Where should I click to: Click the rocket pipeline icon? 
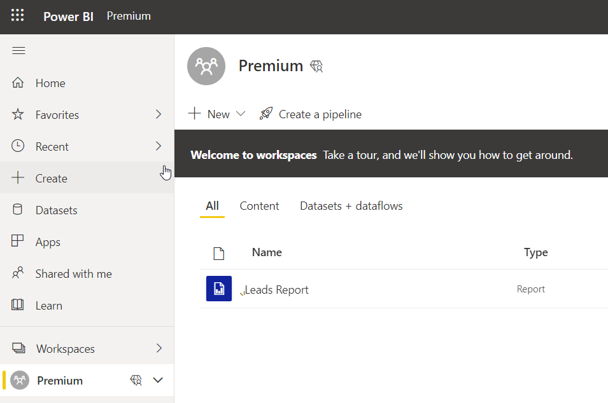coord(266,114)
